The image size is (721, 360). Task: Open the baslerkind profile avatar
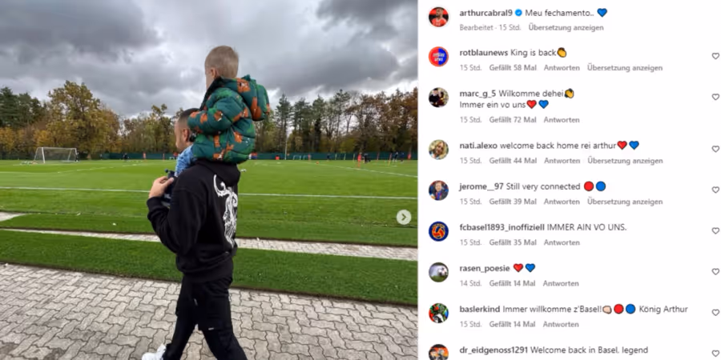point(438,313)
